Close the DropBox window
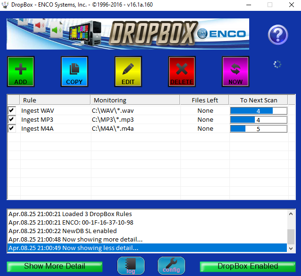The width and height of the screenshot is (301, 276). (x=292, y=5)
